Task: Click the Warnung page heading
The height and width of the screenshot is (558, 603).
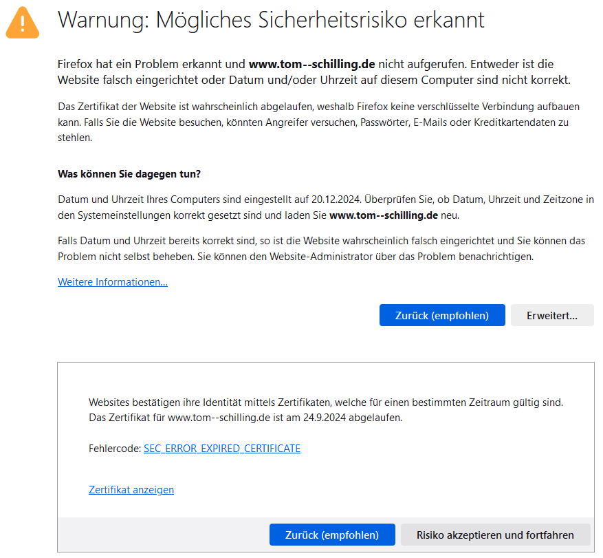Action: [272, 21]
